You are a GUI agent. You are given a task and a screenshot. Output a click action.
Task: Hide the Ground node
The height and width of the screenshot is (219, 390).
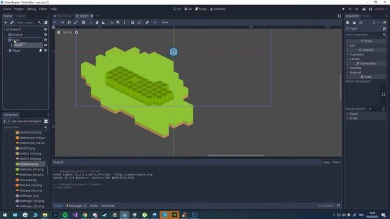point(45,35)
